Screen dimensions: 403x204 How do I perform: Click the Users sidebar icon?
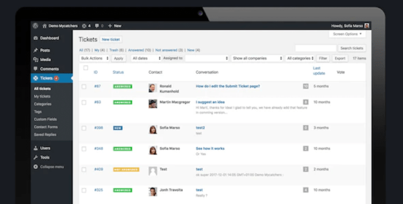[36, 148]
